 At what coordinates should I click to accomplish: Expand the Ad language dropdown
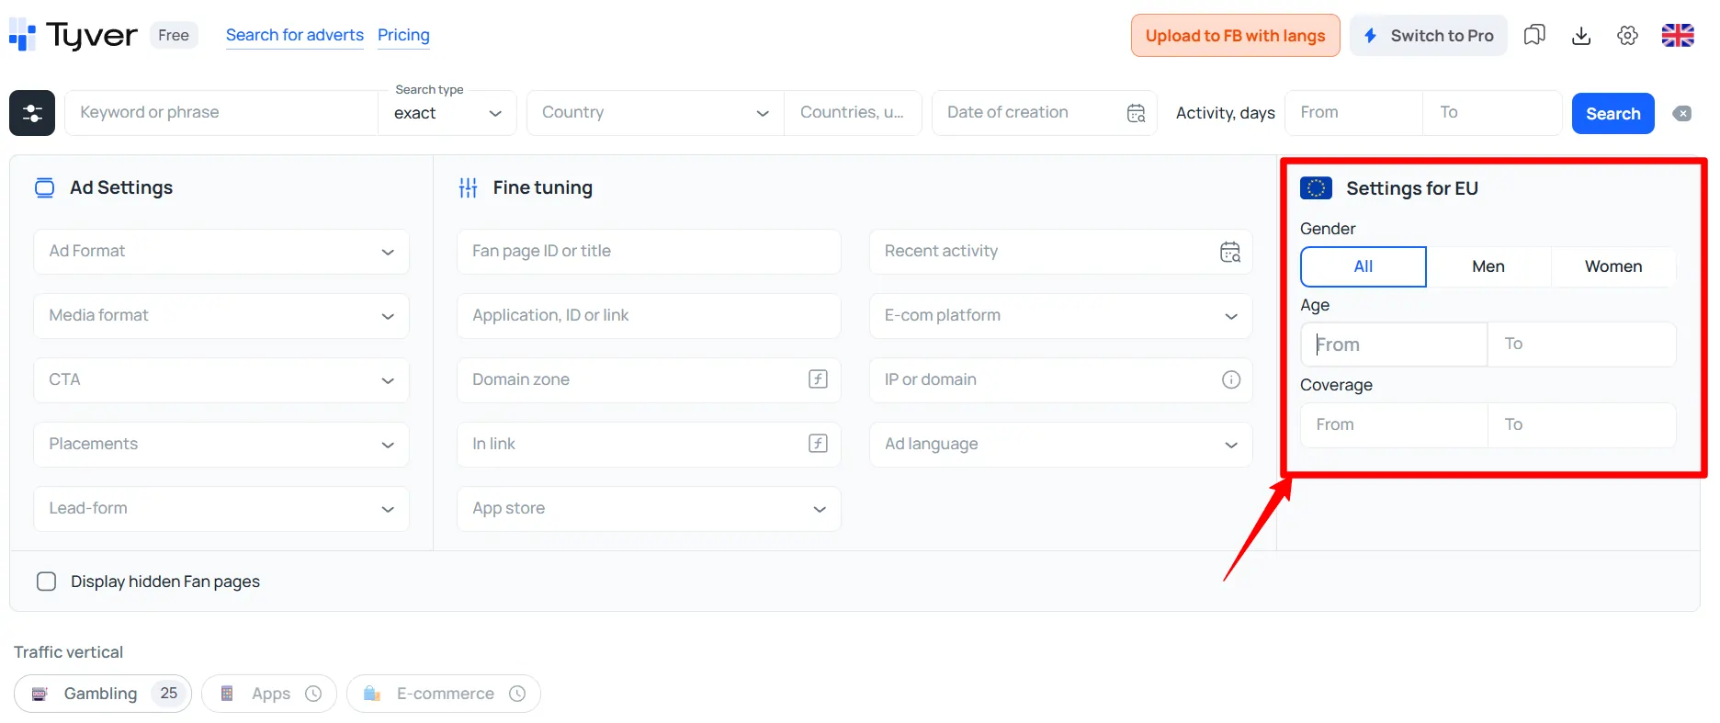[1060, 445]
